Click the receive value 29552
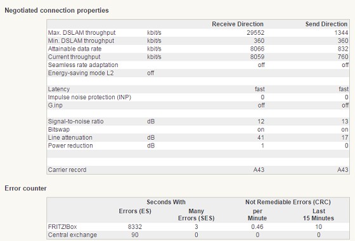 click(255, 33)
